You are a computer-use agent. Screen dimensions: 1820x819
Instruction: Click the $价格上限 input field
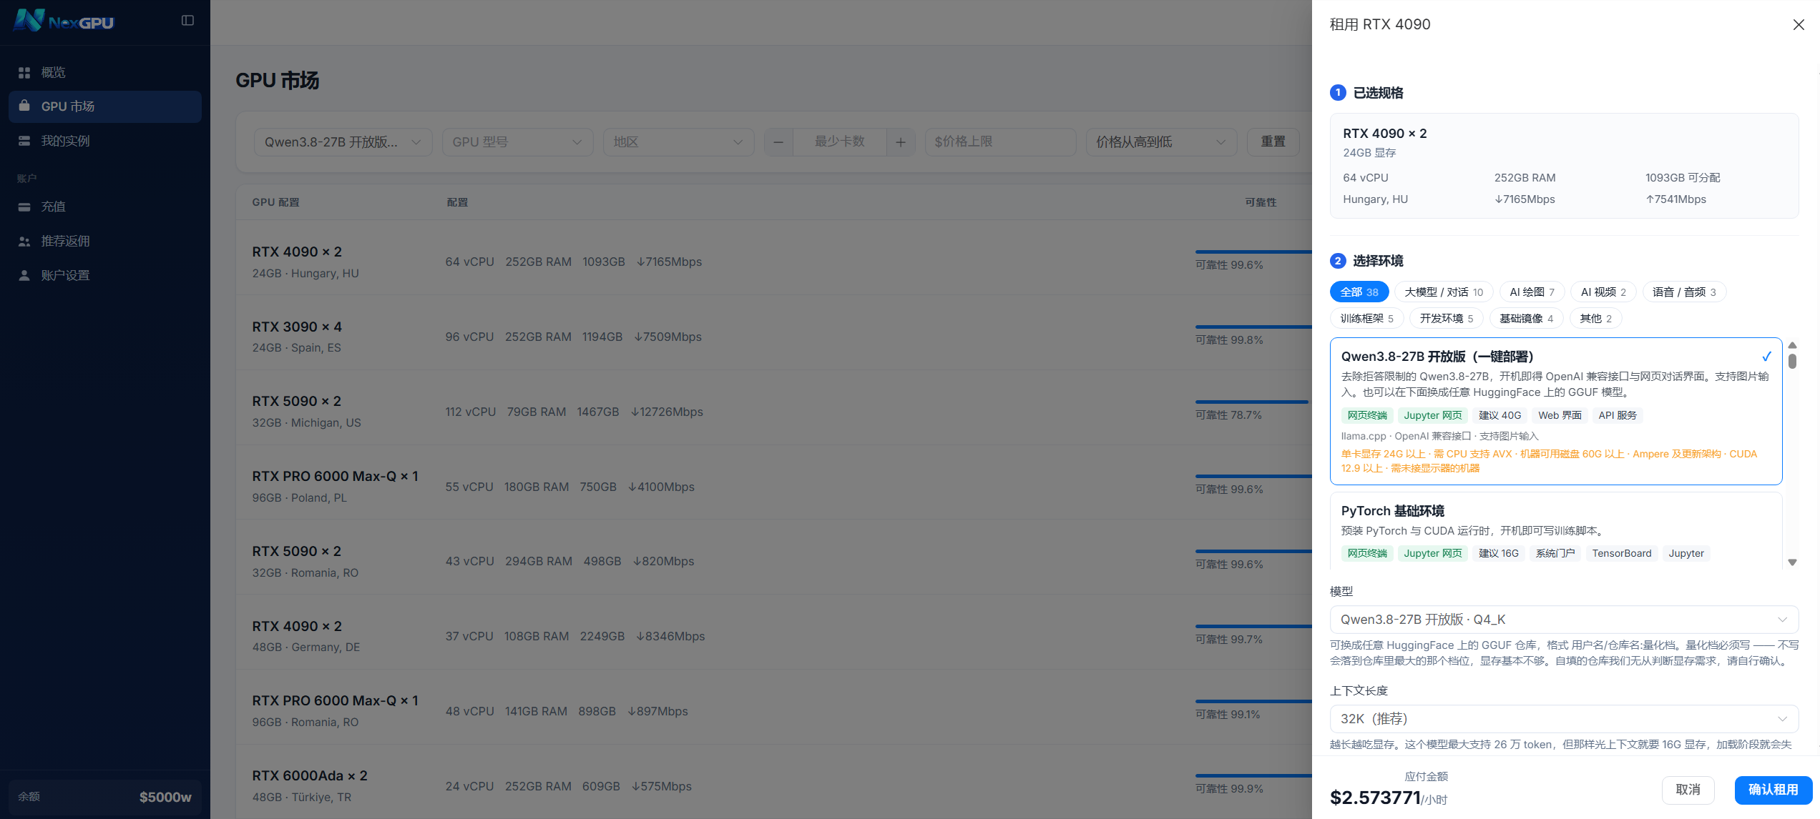click(x=1000, y=142)
